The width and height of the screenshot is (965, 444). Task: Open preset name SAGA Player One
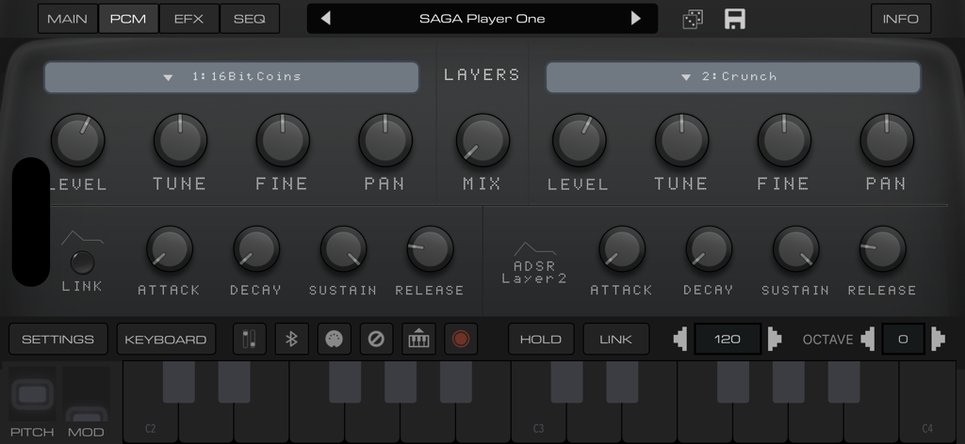tap(482, 19)
